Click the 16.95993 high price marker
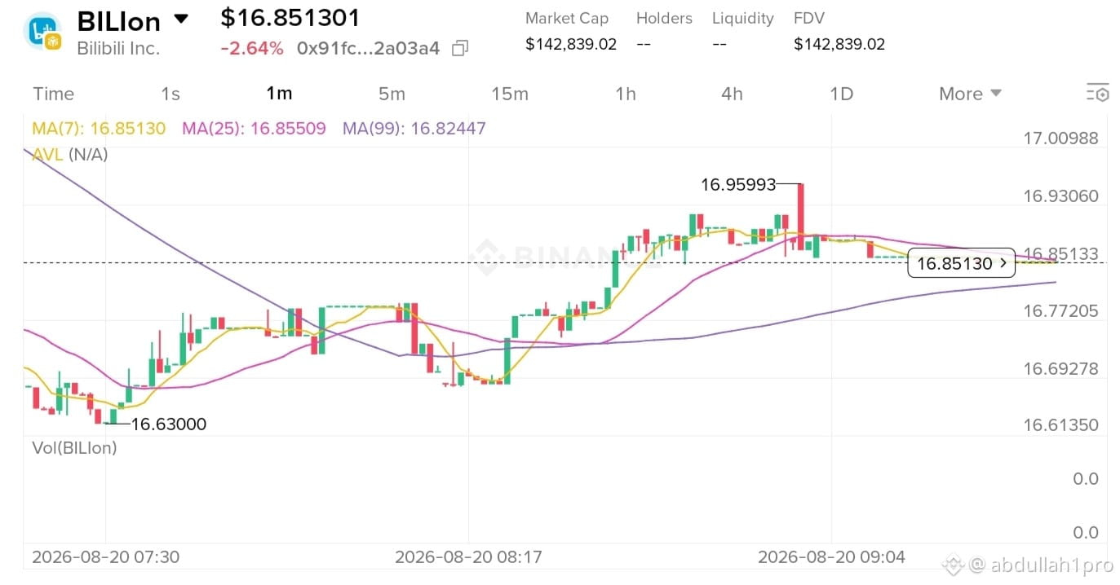1120x585 pixels. coord(738,185)
